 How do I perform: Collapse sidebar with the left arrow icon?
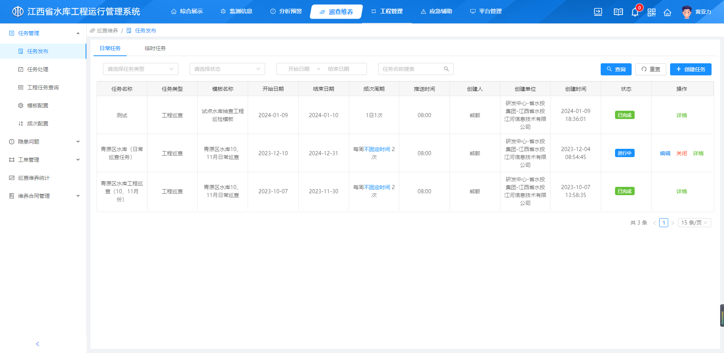[38, 344]
